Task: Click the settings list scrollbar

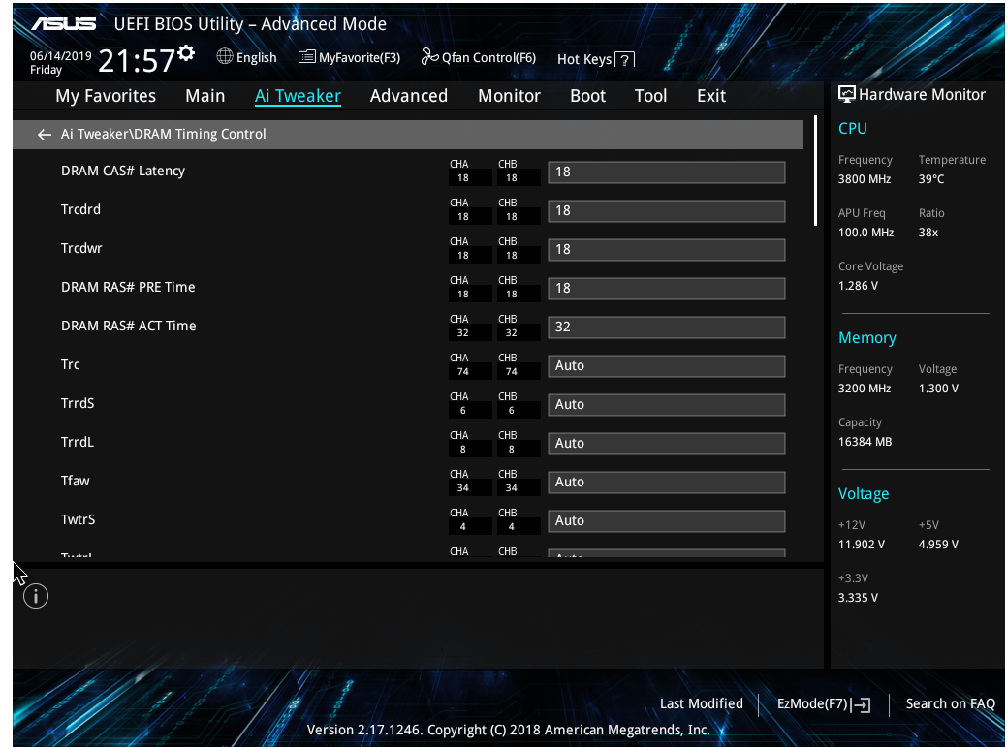Action: point(815,171)
